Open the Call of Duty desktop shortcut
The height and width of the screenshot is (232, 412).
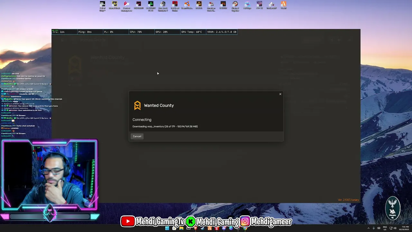[x=102, y=6]
